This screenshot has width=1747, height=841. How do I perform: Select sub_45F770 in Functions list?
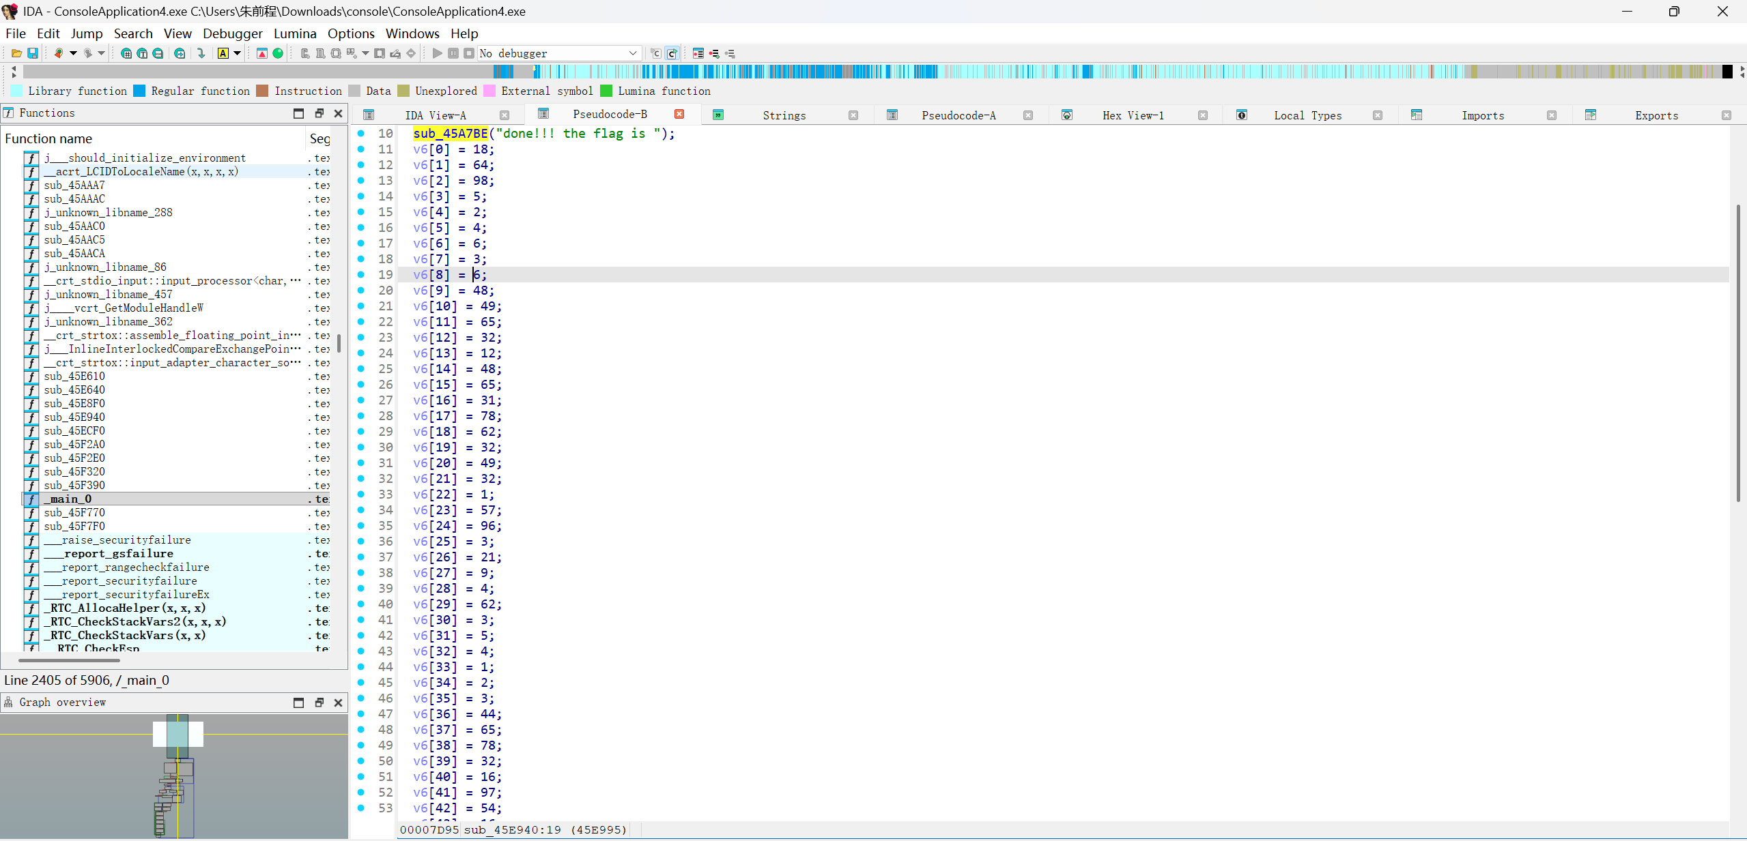pos(74,513)
